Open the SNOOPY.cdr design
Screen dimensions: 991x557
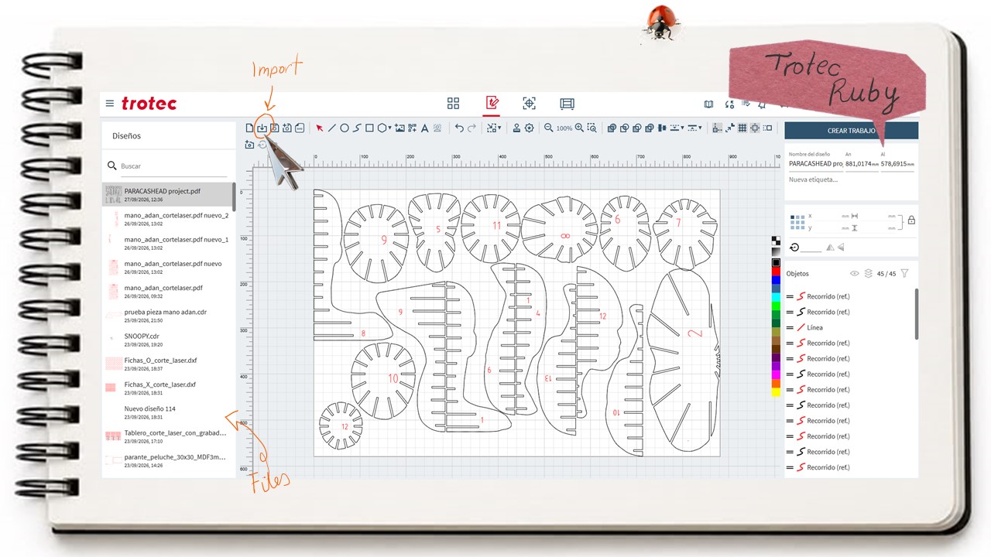(167, 340)
